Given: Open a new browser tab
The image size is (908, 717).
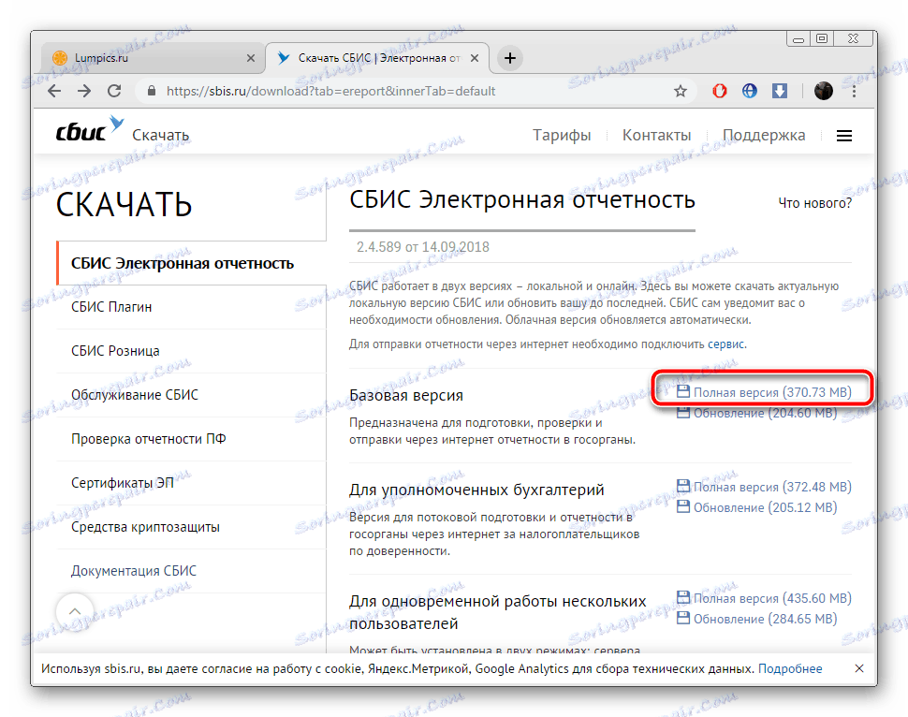Looking at the screenshot, I should (x=509, y=58).
